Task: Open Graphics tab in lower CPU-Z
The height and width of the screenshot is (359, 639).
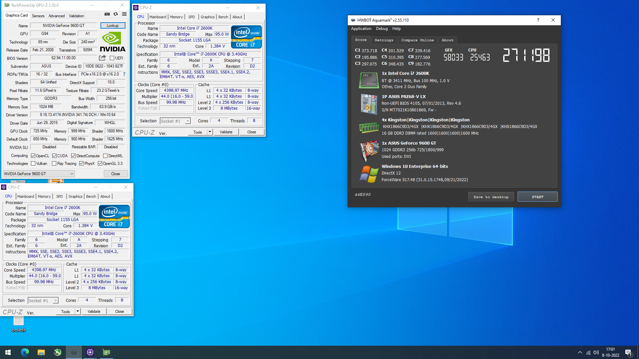Action: pyautogui.click(x=75, y=196)
